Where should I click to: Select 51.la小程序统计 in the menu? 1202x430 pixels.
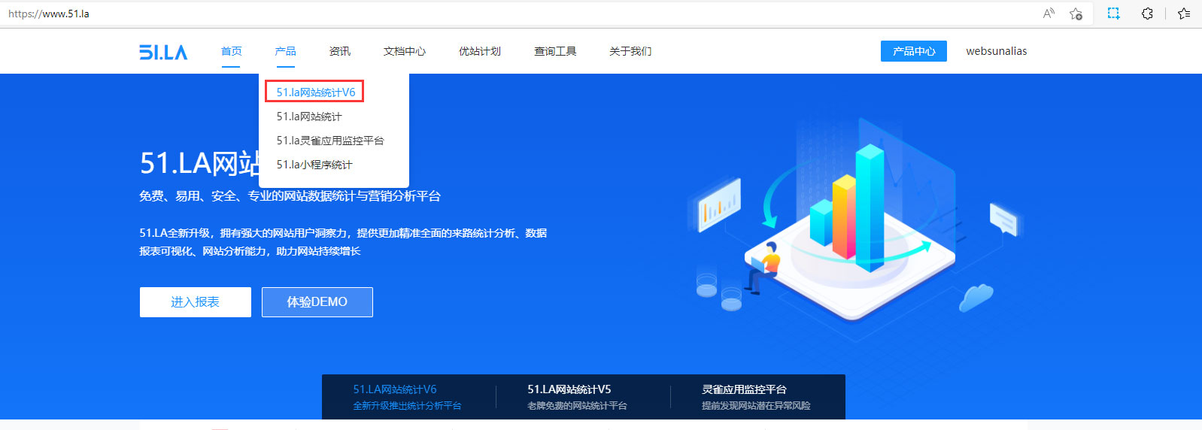314,165
